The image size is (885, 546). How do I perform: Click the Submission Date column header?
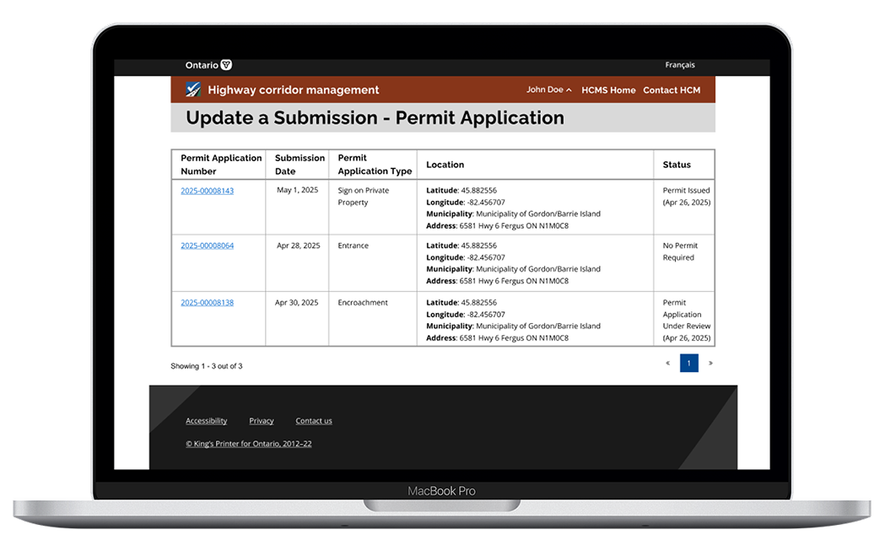pos(299,165)
